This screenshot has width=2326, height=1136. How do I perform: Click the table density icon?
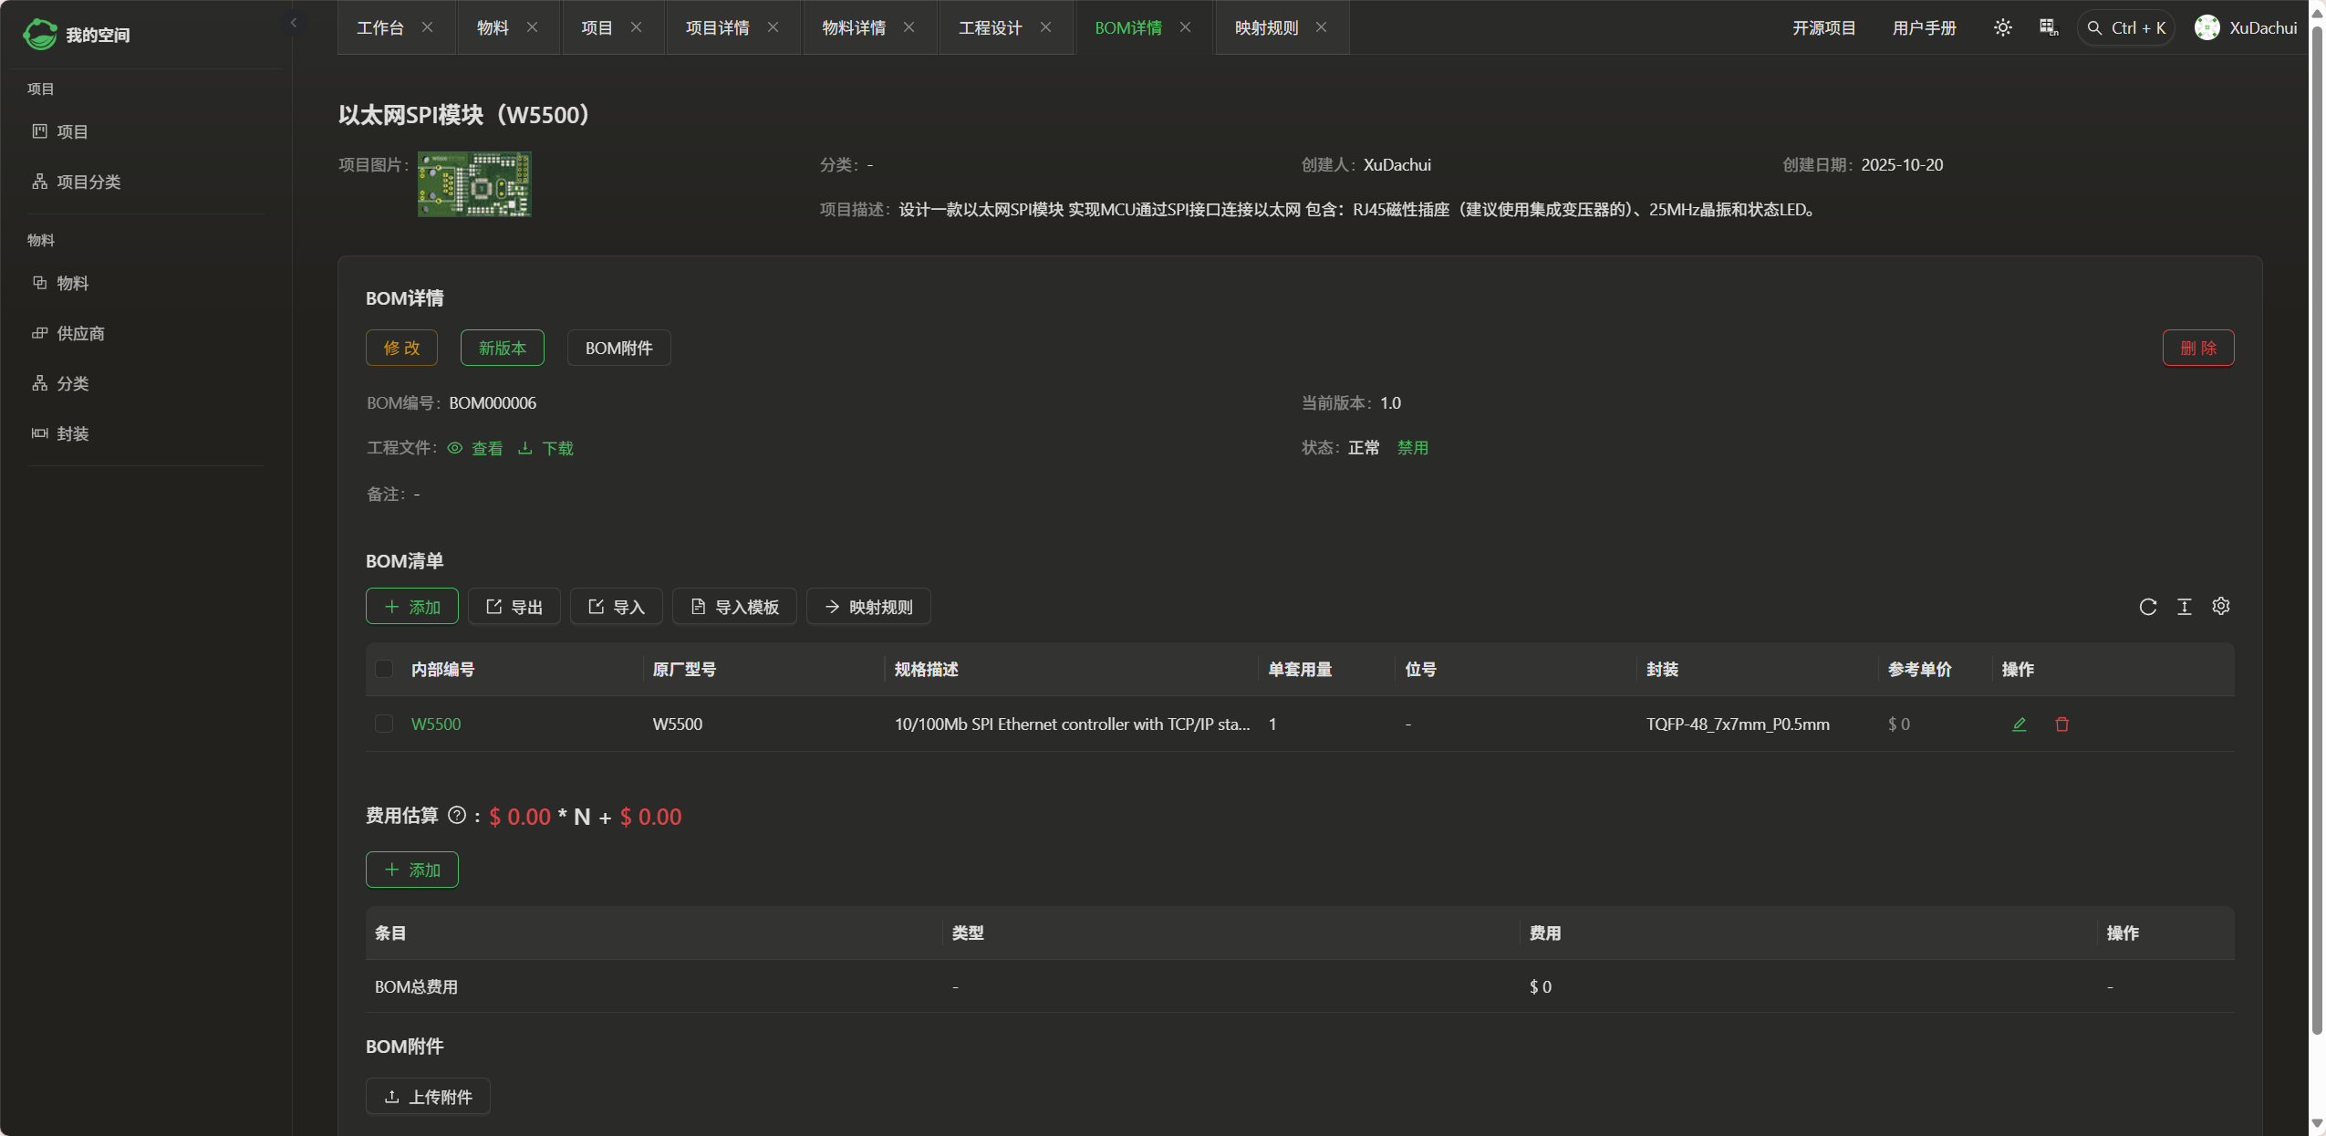click(2184, 607)
